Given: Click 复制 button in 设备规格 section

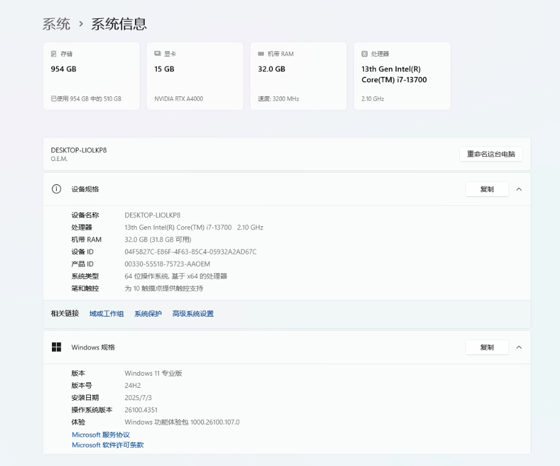Looking at the screenshot, I should click(x=487, y=189).
